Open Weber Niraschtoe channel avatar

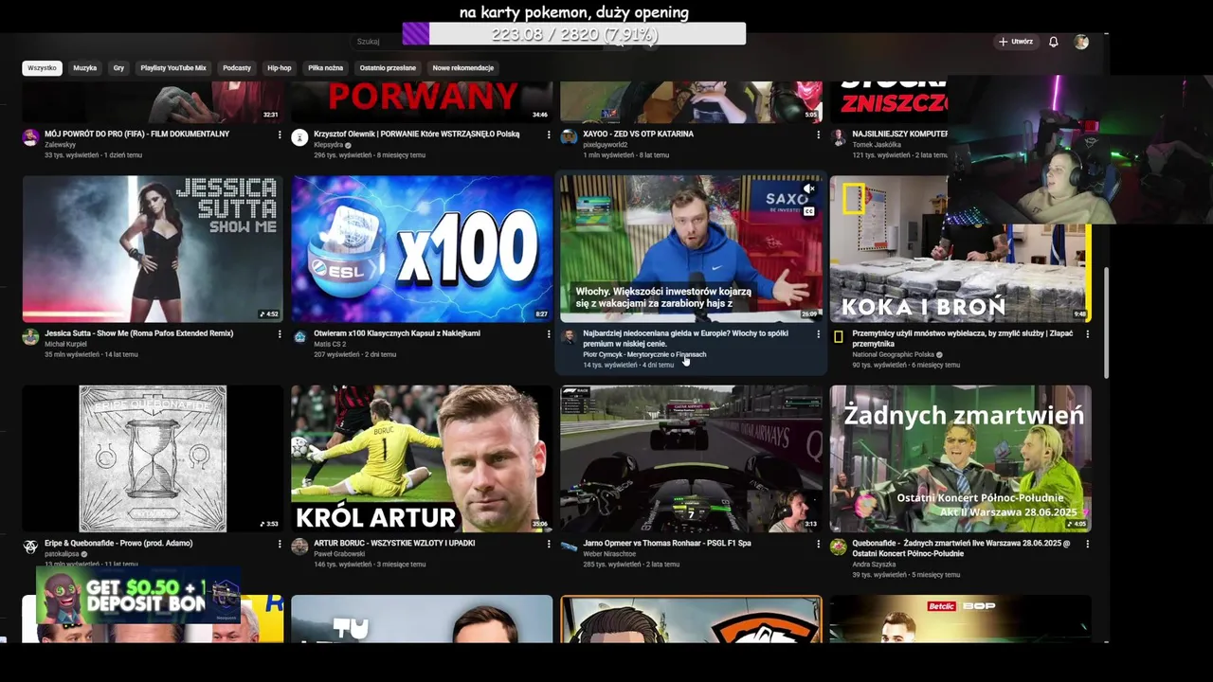click(x=569, y=547)
